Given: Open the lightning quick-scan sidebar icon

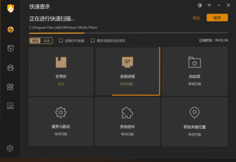Looking at the screenshot, I should [11, 29].
